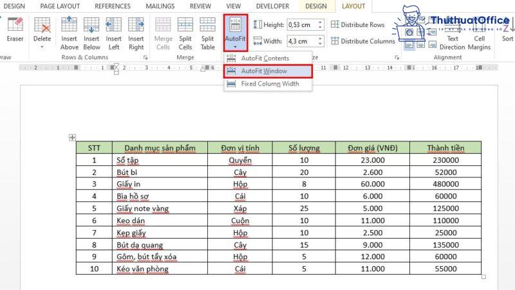Click Insert Left column button
The height and width of the screenshot is (290, 515).
(114, 33)
